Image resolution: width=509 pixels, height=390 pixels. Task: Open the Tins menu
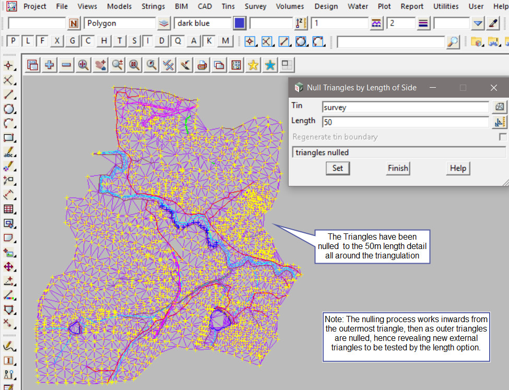pyautogui.click(x=228, y=6)
